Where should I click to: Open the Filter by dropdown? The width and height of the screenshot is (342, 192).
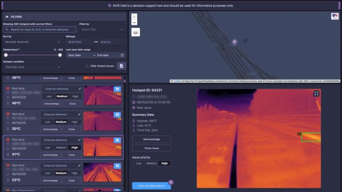click(102, 29)
